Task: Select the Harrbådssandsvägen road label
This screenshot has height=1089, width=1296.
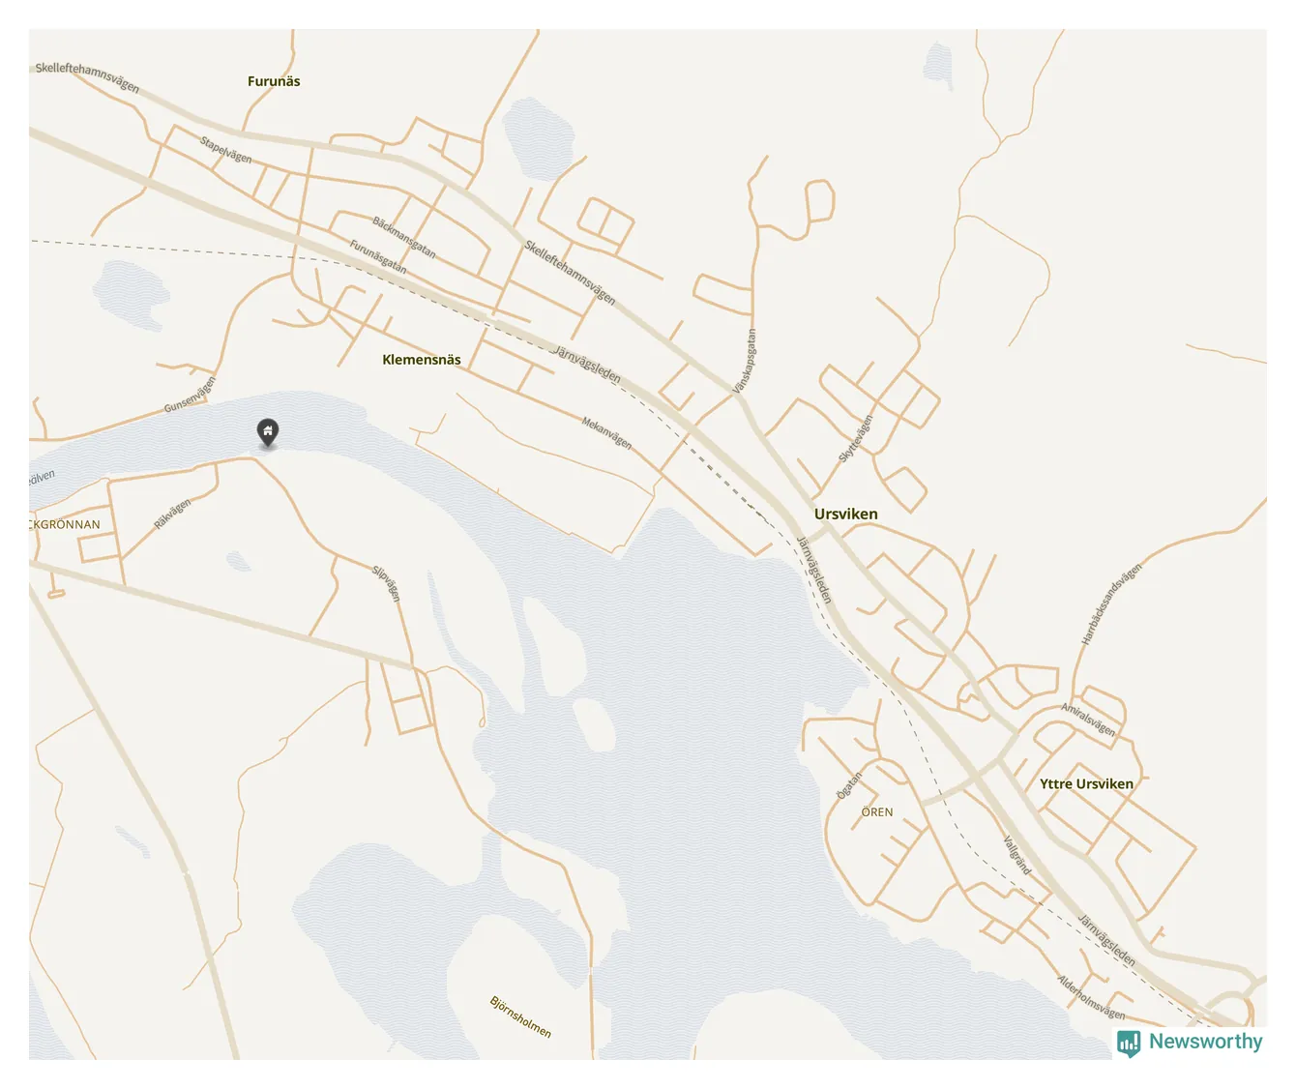Action: pos(1111,604)
